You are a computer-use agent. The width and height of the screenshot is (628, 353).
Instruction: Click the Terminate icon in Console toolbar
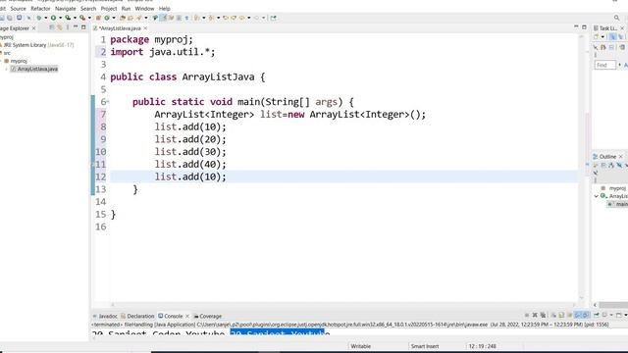(x=527, y=316)
